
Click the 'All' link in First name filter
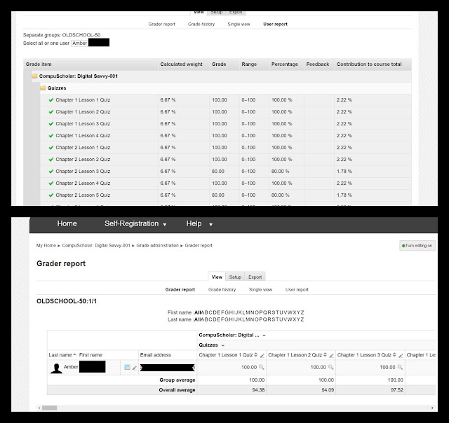197,312
